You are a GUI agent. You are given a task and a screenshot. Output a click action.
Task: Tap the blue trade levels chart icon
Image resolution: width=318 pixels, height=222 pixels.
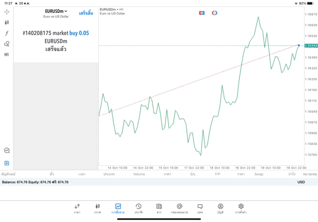click(202, 13)
